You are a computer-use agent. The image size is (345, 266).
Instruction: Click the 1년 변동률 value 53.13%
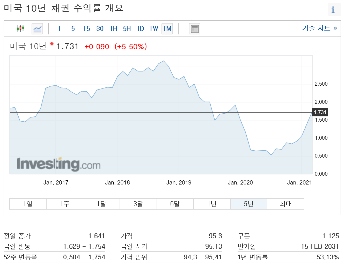[328, 257]
